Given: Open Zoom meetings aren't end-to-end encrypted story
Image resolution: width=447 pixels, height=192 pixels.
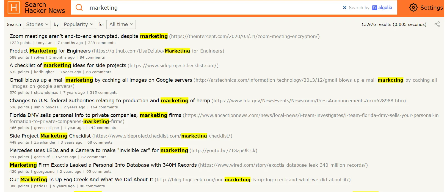Looking at the screenshot, I should pyautogui.click(x=89, y=36).
